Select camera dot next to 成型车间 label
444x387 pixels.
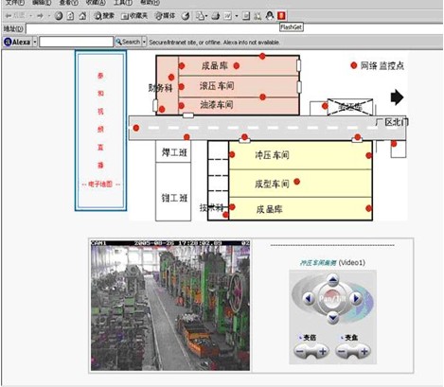296,182
